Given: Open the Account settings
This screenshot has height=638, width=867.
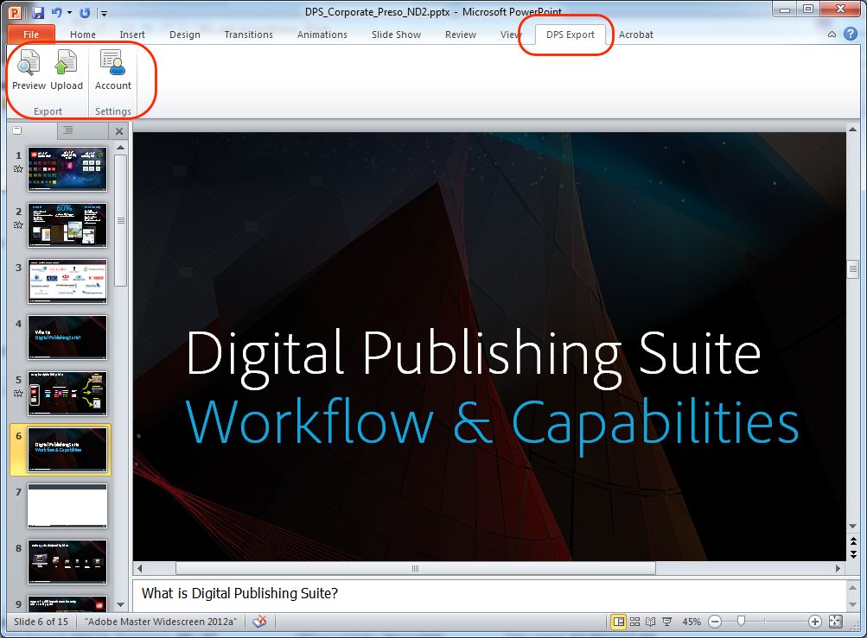Looking at the screenshot, I should click(x=112, y=70).
